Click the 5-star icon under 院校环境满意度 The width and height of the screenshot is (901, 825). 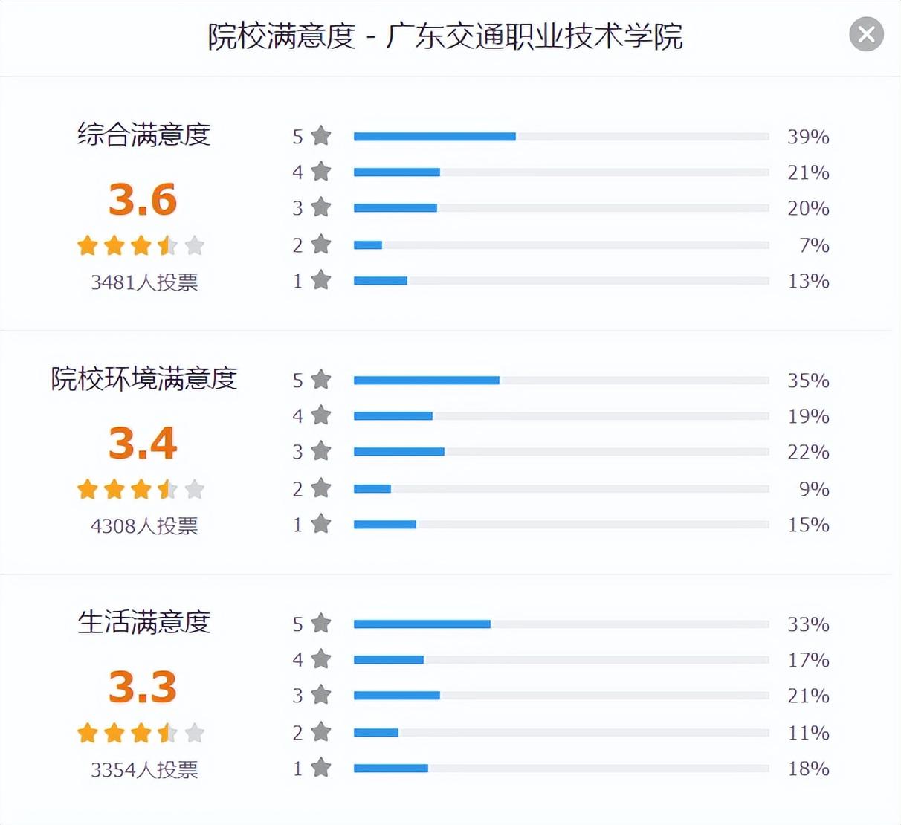(x=321, y=380)
